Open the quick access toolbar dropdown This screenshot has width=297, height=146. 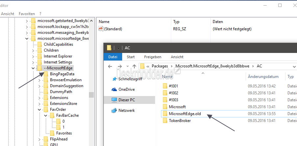click(x=119, y=48)
